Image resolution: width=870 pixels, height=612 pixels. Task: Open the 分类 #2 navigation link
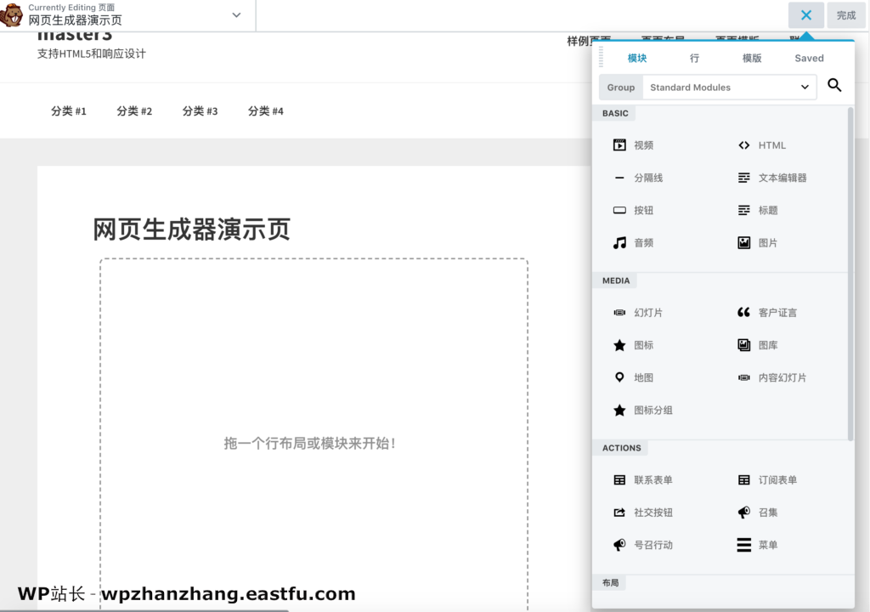click(133, 111)
